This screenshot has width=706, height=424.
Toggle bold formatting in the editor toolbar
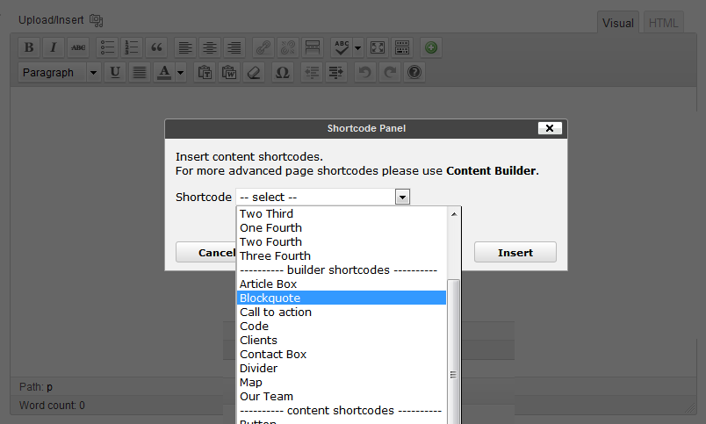click(x=29, y=47)
